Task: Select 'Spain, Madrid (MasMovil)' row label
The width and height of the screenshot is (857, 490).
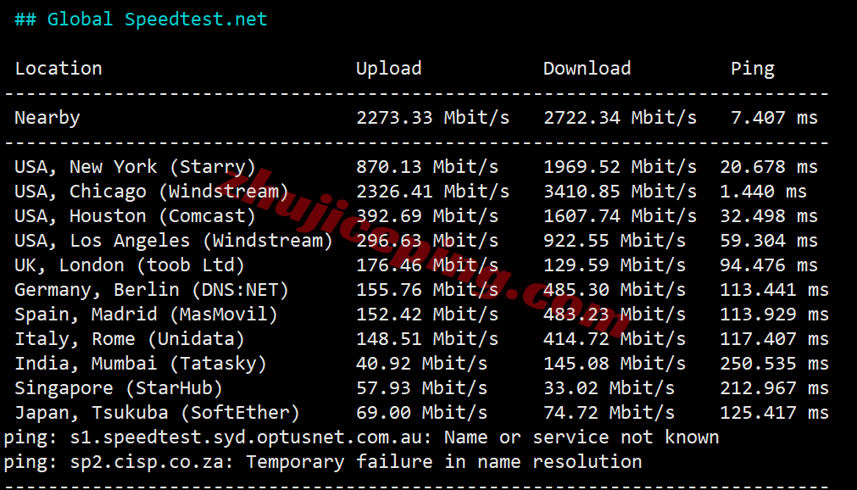Action: pos(147,315)
